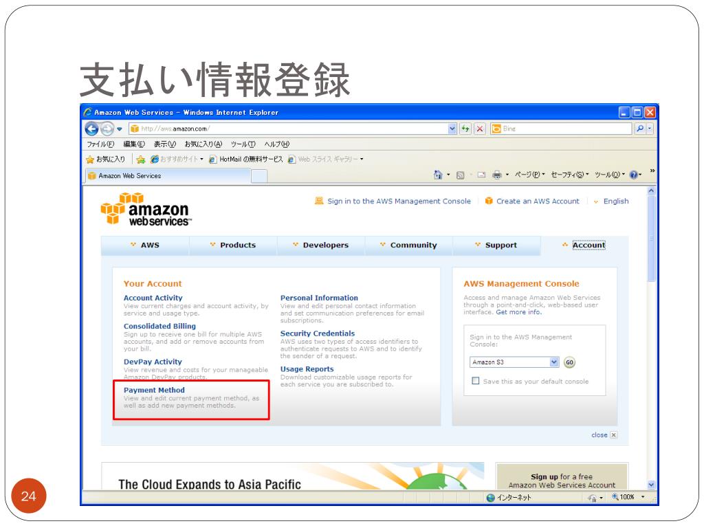Click the Read mail icon
Screen dimensions: 704x528
[x=481, y=175]
